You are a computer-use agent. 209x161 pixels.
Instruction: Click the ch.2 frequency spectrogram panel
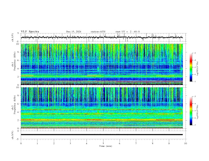pyautogui.click(x=102, y=108)
